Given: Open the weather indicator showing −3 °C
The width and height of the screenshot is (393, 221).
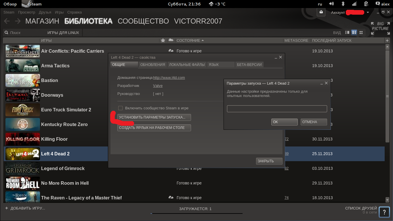Looking at the screenshot, I should tap(217, 4).
